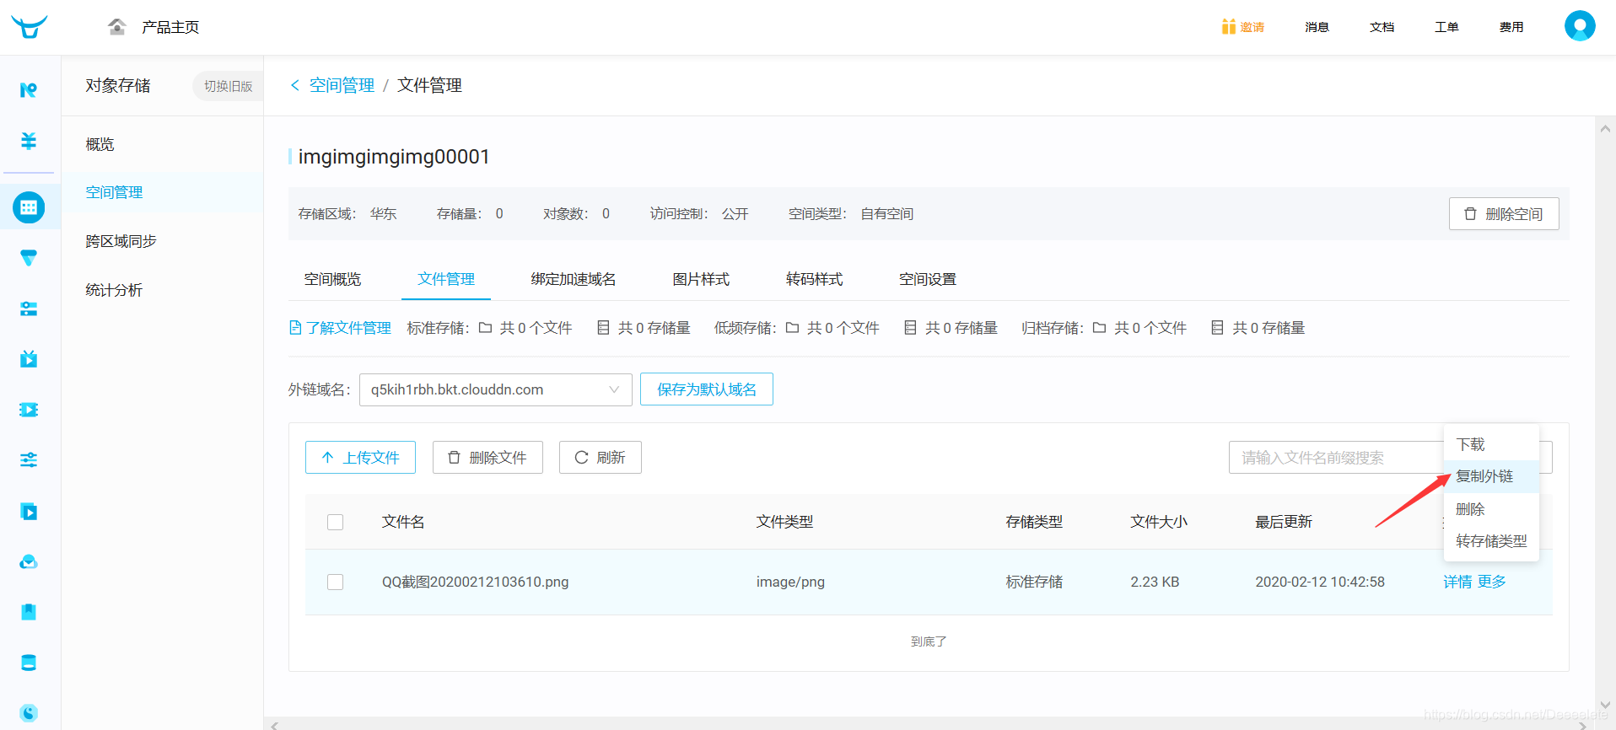Select the cloud mail sidebar icon
Screen dimensions: 1616x730
[29, 561]
